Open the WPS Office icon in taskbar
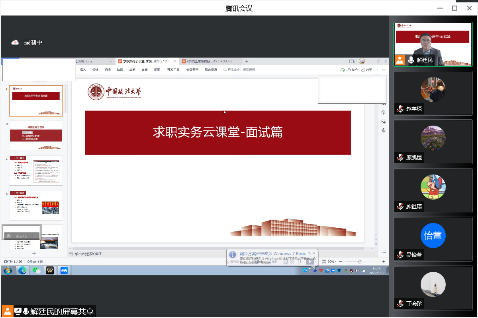 [50, 271]
